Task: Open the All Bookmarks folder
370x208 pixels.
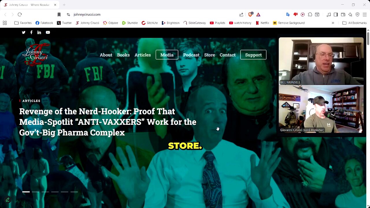Action: tap(354, 23)
